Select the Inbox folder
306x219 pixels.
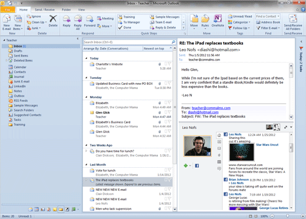[x=41, y=46]
